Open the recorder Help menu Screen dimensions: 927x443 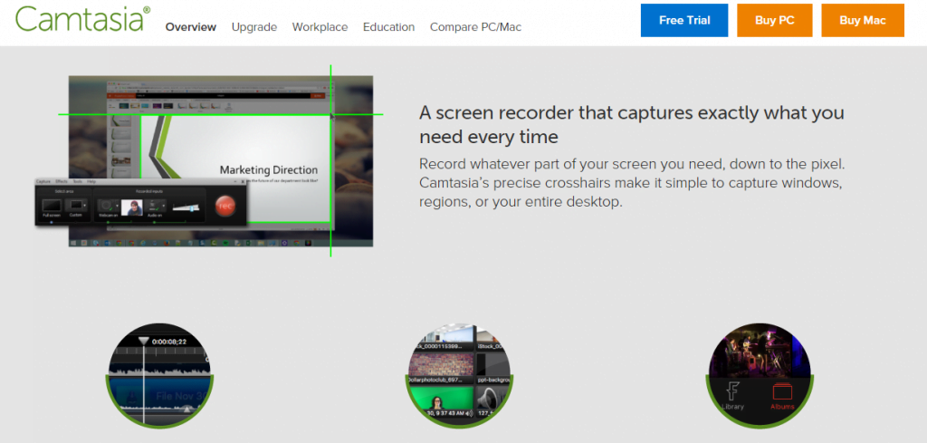[x=91, y=181]
